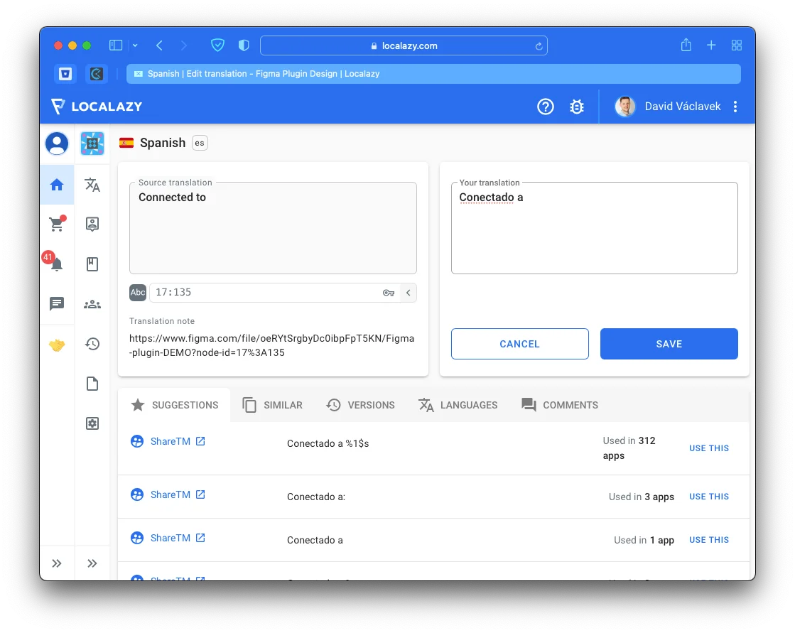
Task: Collapse the key details chevron arrow
Action: click(409, 293)
